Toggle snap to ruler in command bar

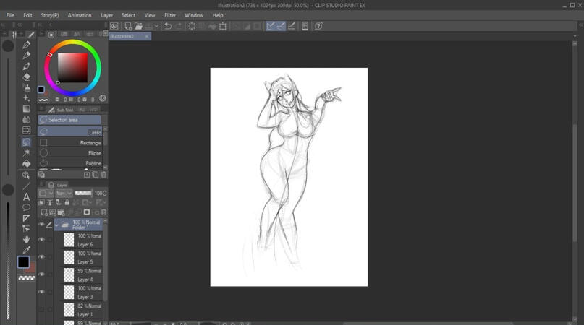(271, 26)
